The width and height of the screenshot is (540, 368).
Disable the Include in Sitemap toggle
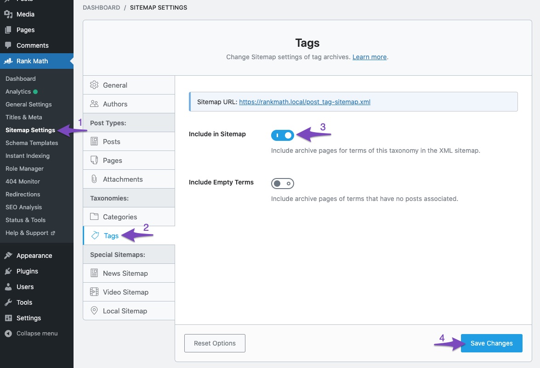pos(283,135)
